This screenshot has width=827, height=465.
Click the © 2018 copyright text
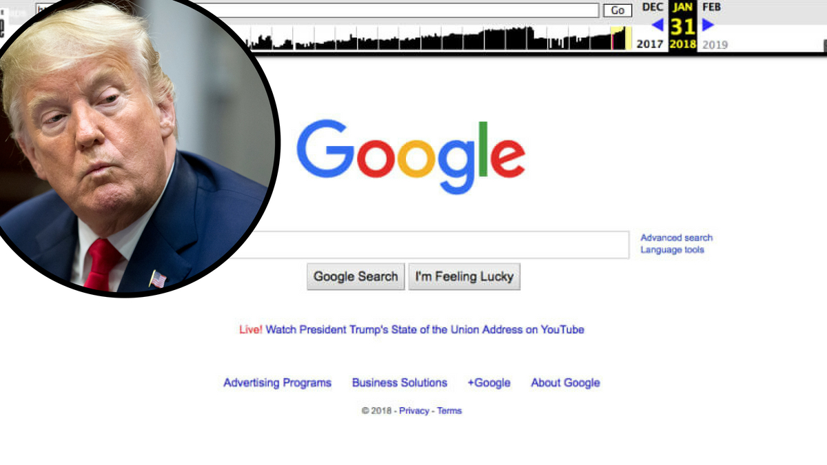coord(376,411)
